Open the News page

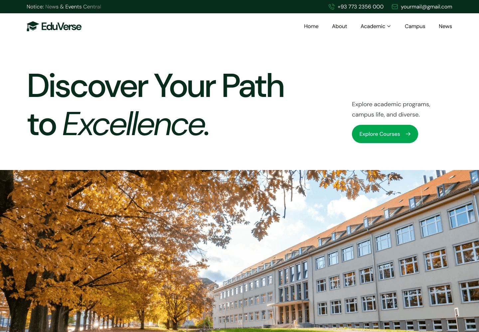click(445, 26)
